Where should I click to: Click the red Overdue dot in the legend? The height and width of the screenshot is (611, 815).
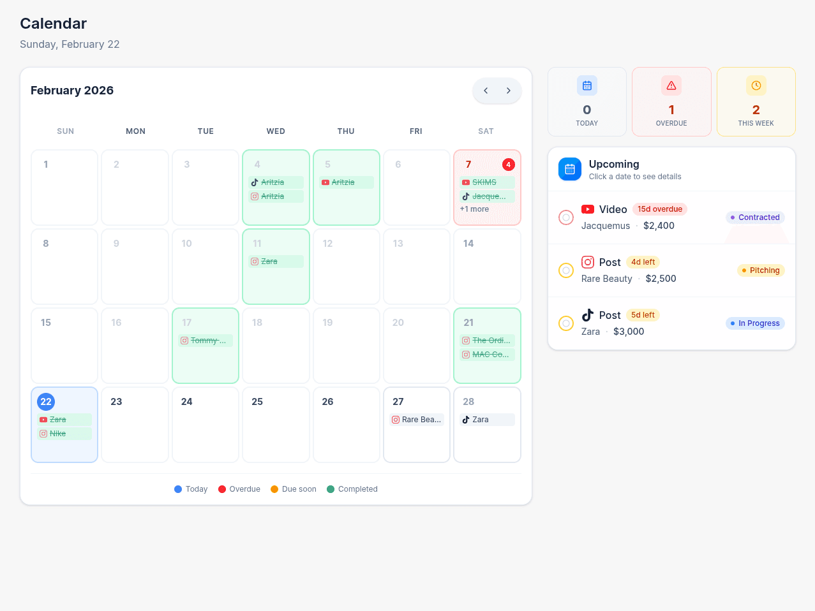[x=221, y=489]
